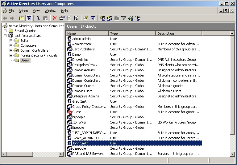Screen dimensions: 237x165
Task: Open Properties from the toolbar
Action: (x=62, y=18)
